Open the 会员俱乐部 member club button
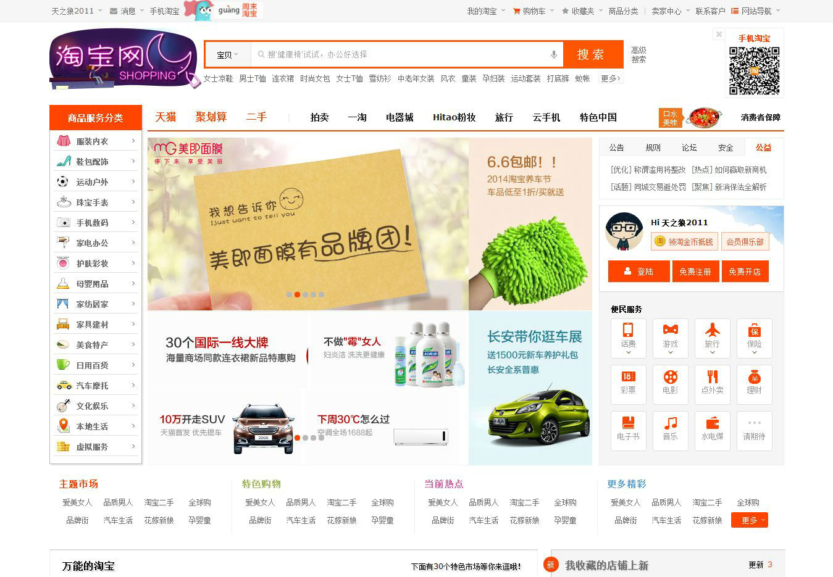Viewport: 833px width, 577px height. 745,242
